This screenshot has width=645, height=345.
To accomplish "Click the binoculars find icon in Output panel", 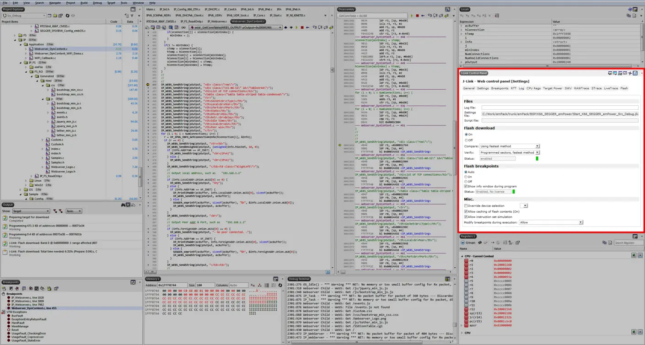I will coord(122,205).
